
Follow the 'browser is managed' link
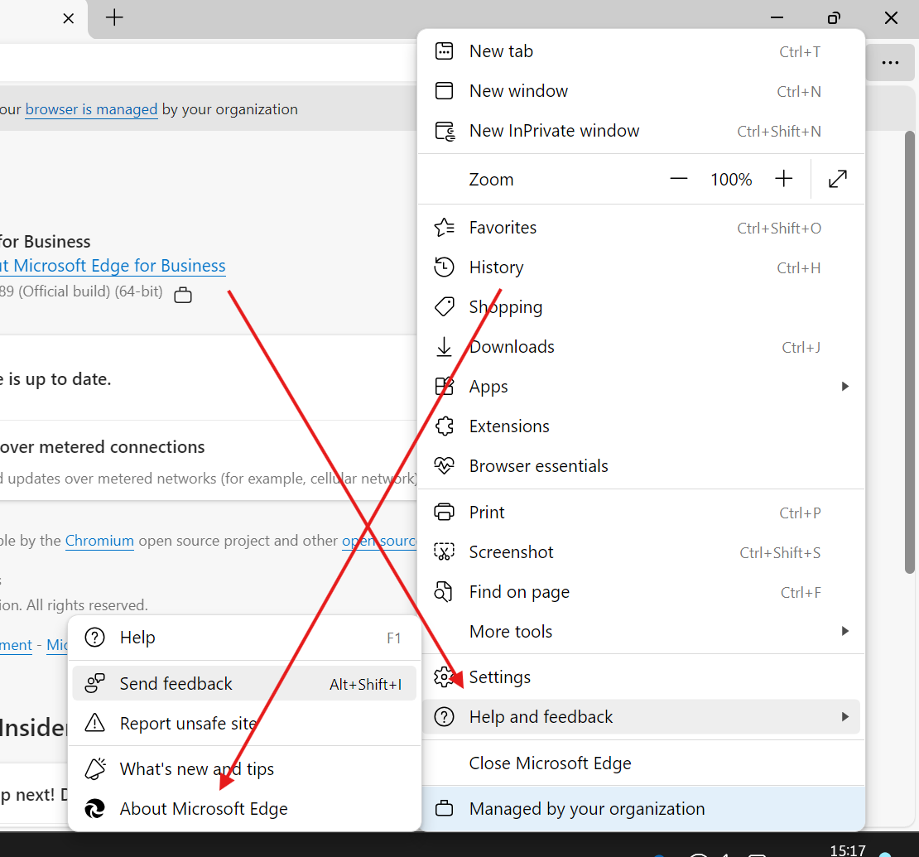[x=91, y=109]
